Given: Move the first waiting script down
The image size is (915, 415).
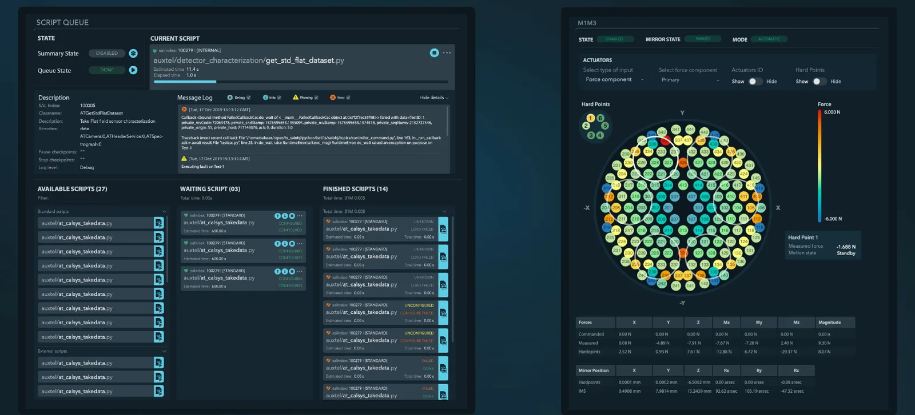Looking at the screenshot, I should tap(285, 216).
